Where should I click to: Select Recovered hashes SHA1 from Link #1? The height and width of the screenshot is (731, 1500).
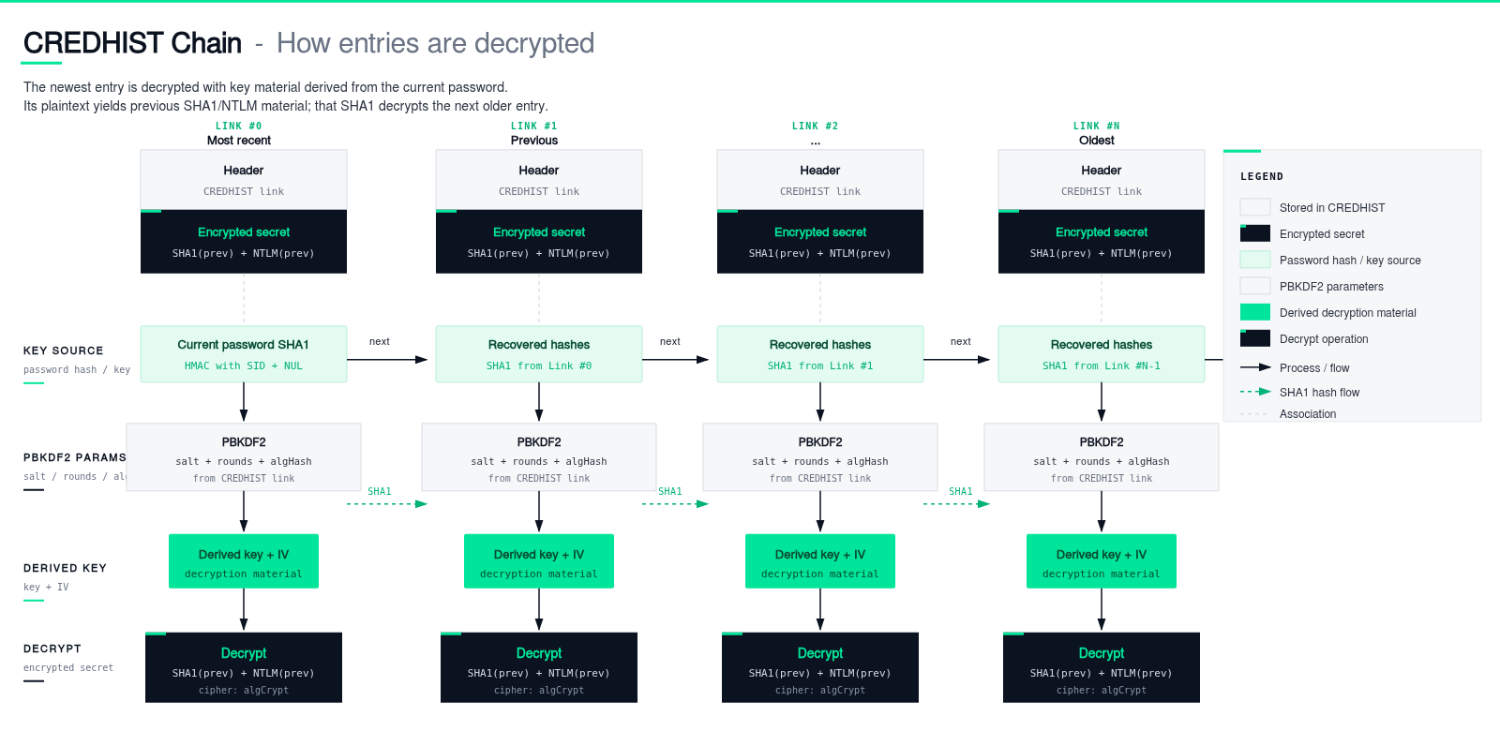coord(820,354)
